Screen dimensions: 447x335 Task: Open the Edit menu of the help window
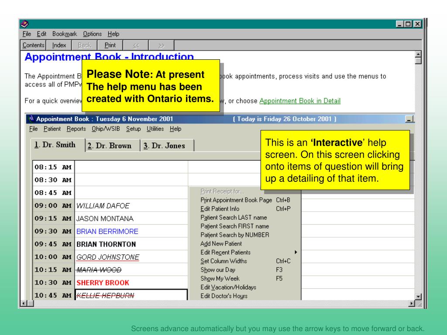click(x=41, y=34)
